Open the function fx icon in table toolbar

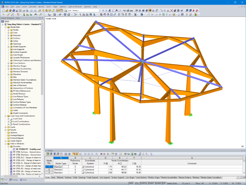[143, 154]
